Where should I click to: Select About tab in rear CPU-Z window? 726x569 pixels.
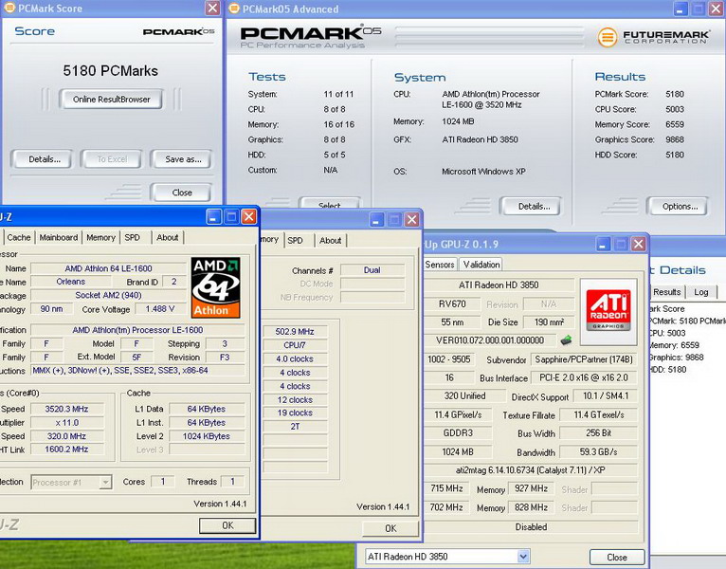pos(330,241)
